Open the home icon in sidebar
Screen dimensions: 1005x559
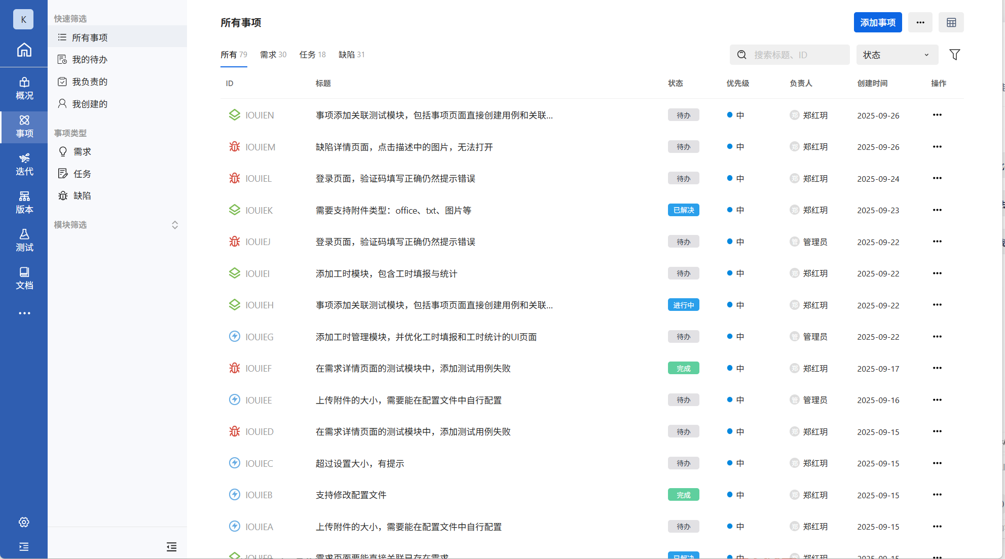[24, 50]
